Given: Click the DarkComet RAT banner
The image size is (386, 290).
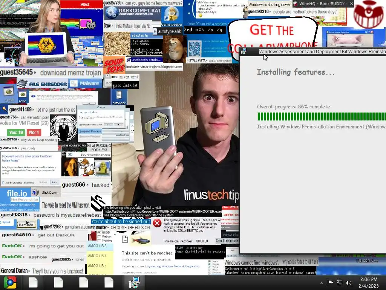Looking at the screenshot, I should coord(133,12).
